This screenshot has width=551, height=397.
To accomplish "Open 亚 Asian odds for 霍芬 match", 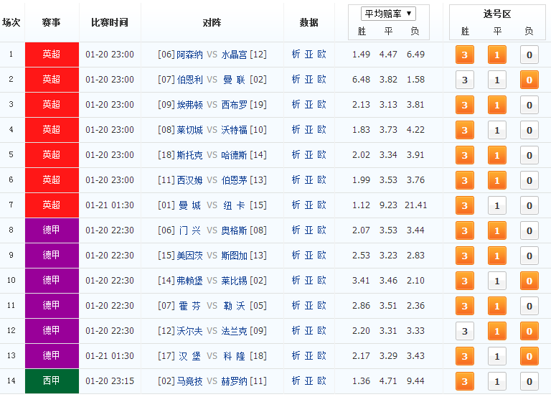I will tap(309, 306).
